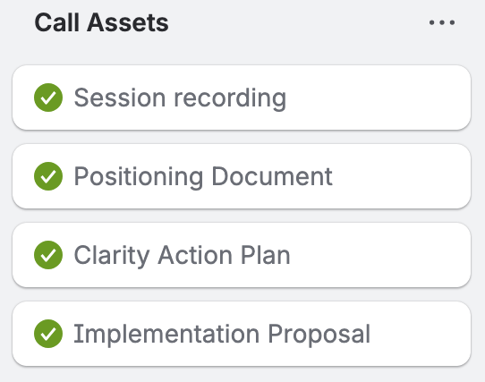Click the word Document in second card

(x=272, y=176)
